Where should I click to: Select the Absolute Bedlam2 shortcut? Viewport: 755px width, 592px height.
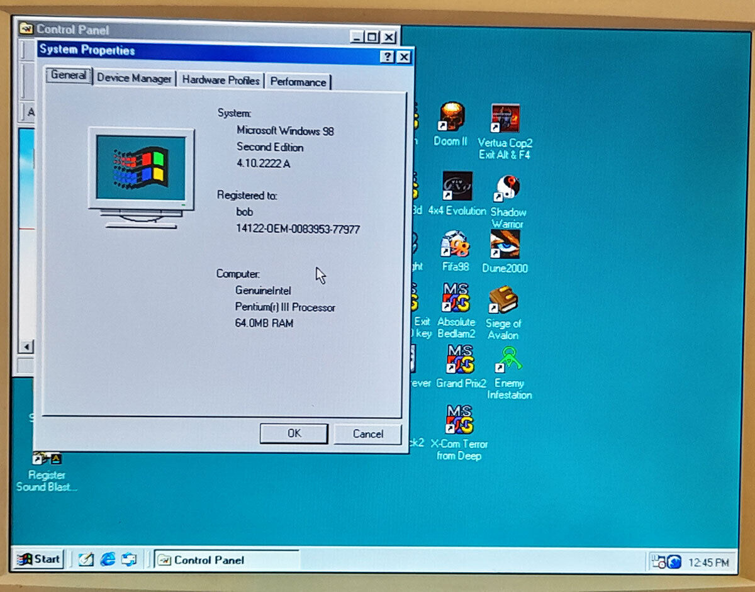[456, 311]
